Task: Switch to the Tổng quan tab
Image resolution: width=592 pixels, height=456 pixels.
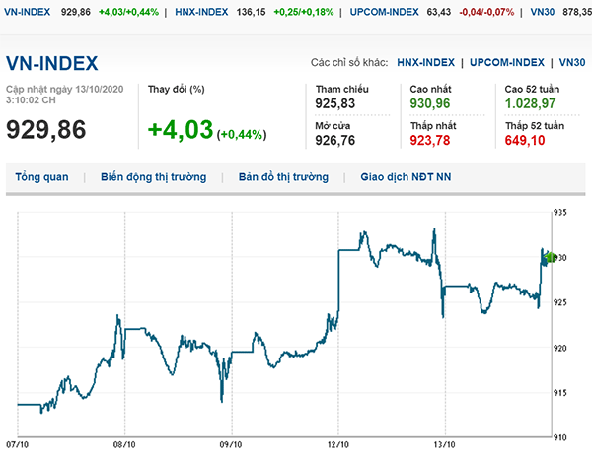Action: pos(42,177)
